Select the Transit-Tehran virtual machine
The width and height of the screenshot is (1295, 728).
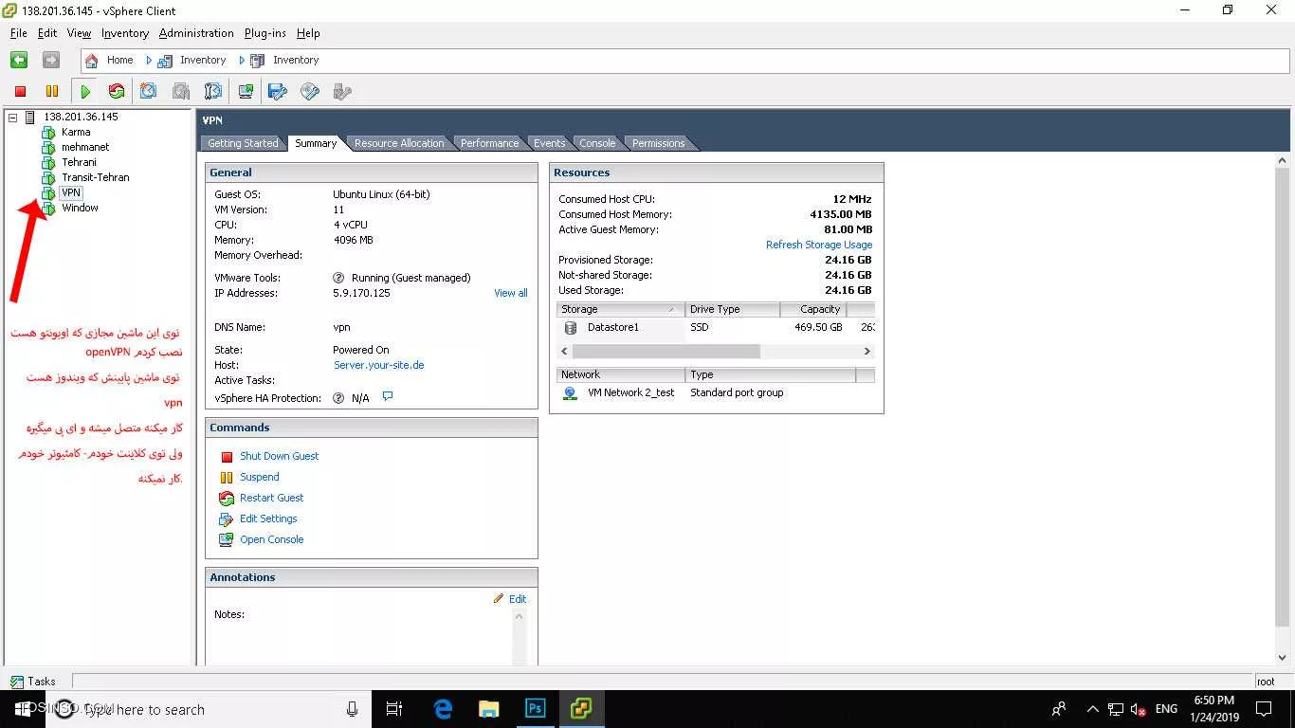[x=95, y=177]
